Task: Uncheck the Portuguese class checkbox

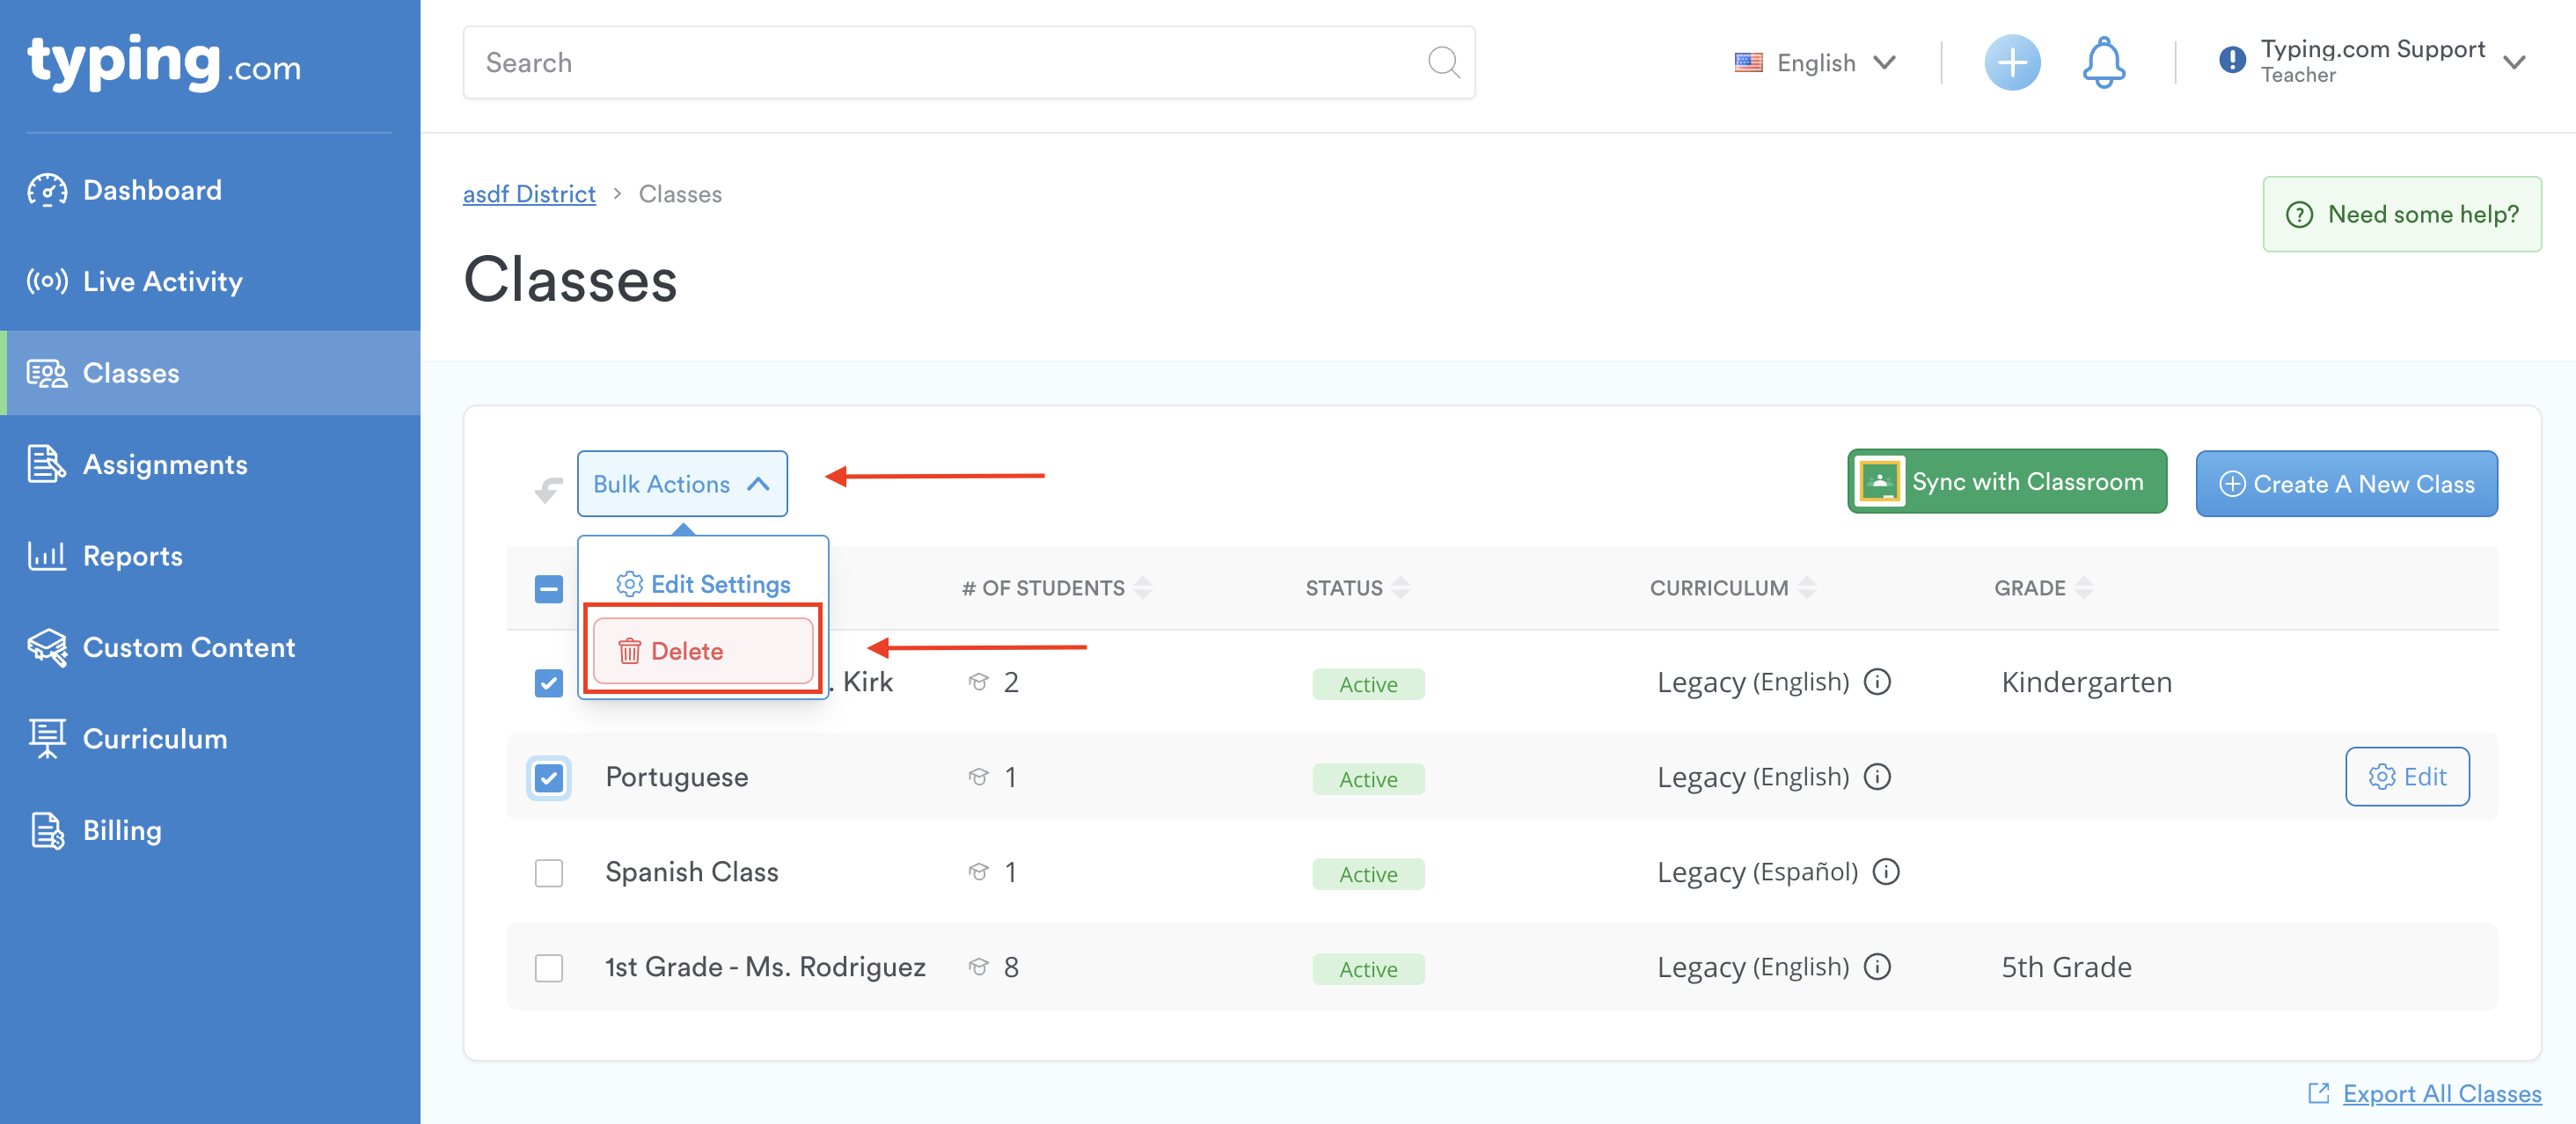Action: click(x=549, y=778)
